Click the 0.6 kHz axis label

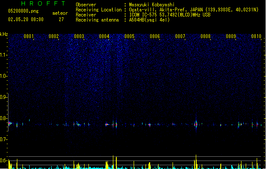[x=3, y=161]
